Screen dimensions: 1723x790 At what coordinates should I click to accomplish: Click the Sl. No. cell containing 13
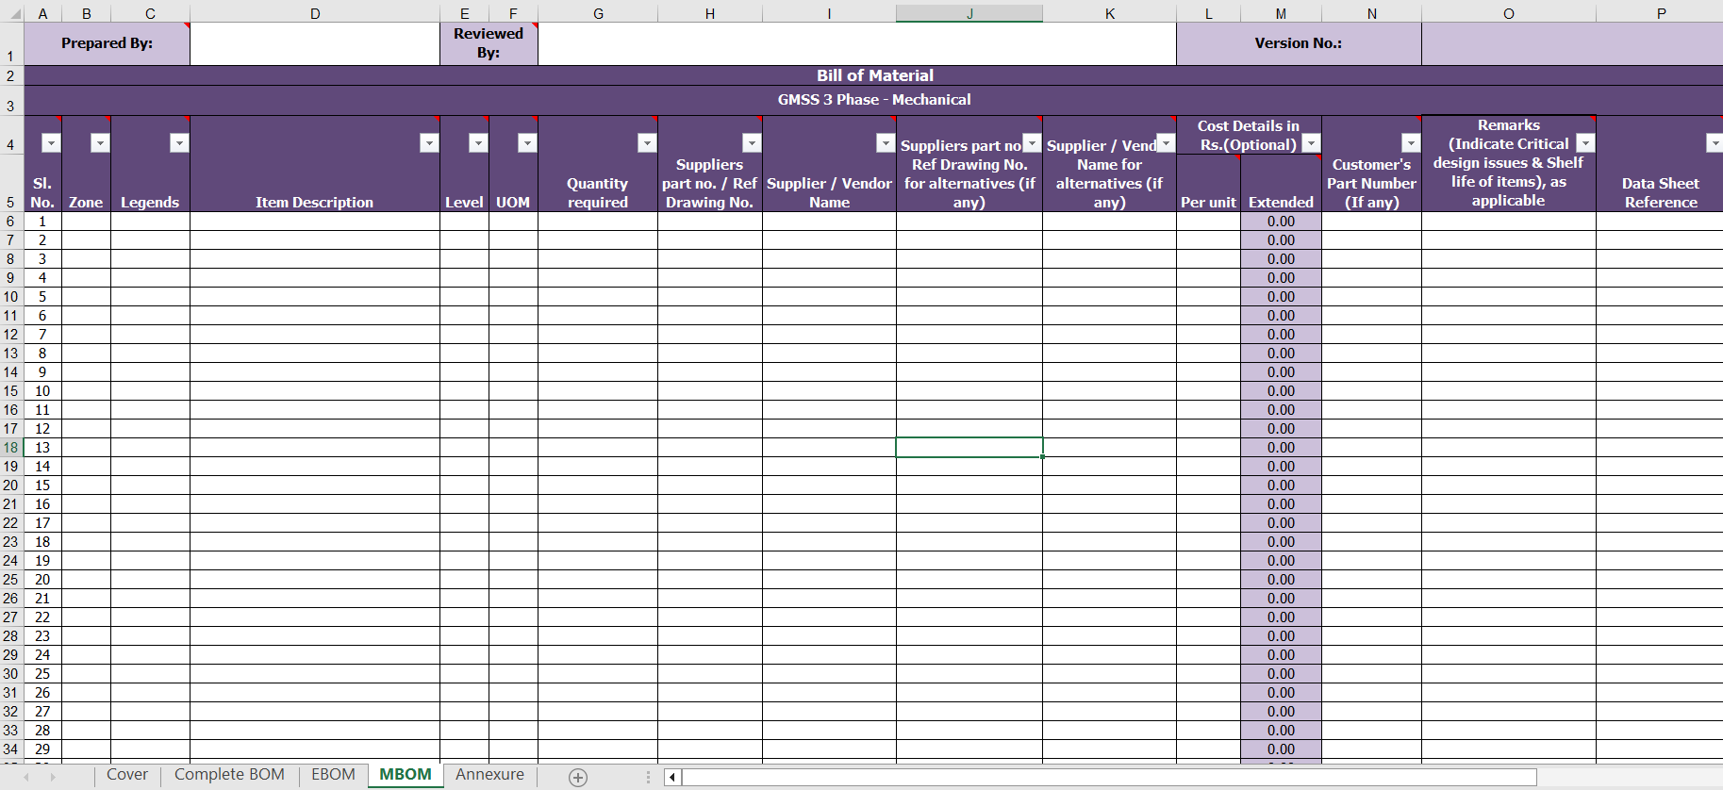coord(42,448)
